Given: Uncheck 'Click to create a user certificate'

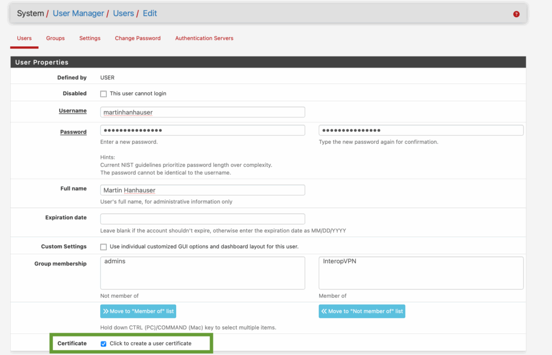Looking at the screenshot, I should coord(103,344).
